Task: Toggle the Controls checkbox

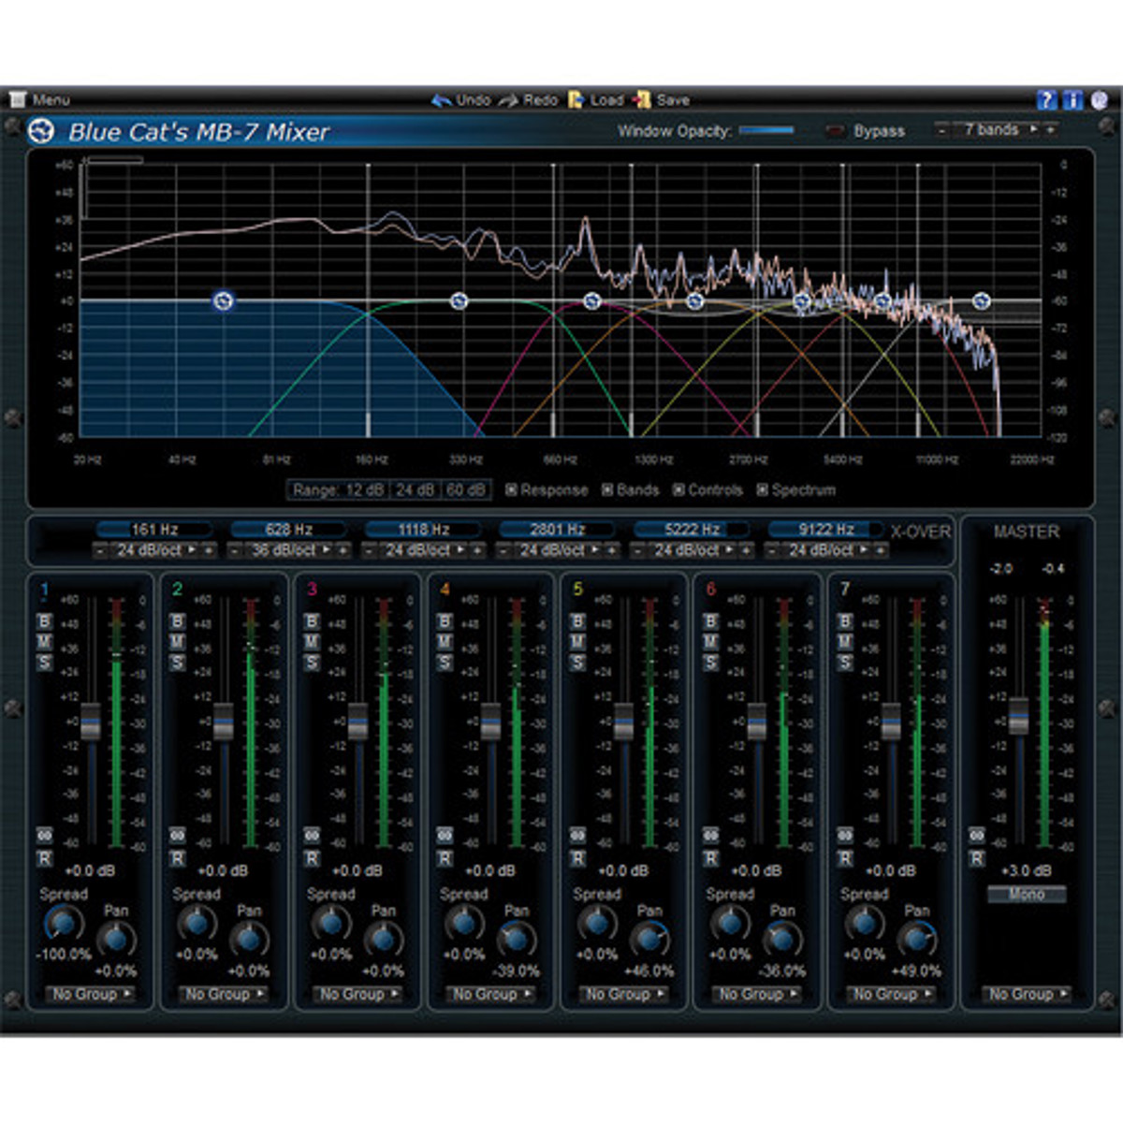Action: [678, 489]
